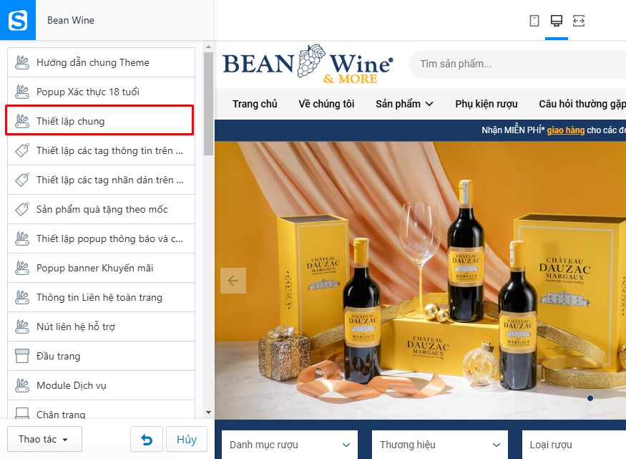This screenshot has height=459, width=626.
Task: Open Hướng dẫn chung Theme section
Action: [101, 62]
